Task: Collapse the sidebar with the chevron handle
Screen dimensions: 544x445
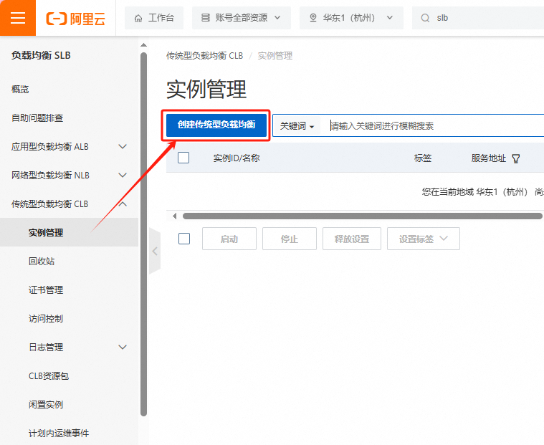Action: (155, 251)
